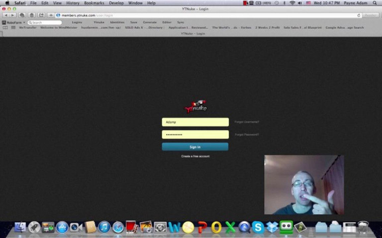The image size is (382, 238).
Task: Click the Payne Adam user menu
Action: (x=355, y=3)
